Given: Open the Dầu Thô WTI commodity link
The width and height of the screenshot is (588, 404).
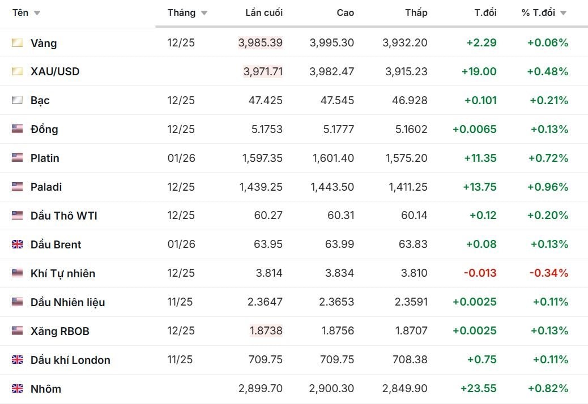Looking at the screenshot, I should click(x=63, y=216).
